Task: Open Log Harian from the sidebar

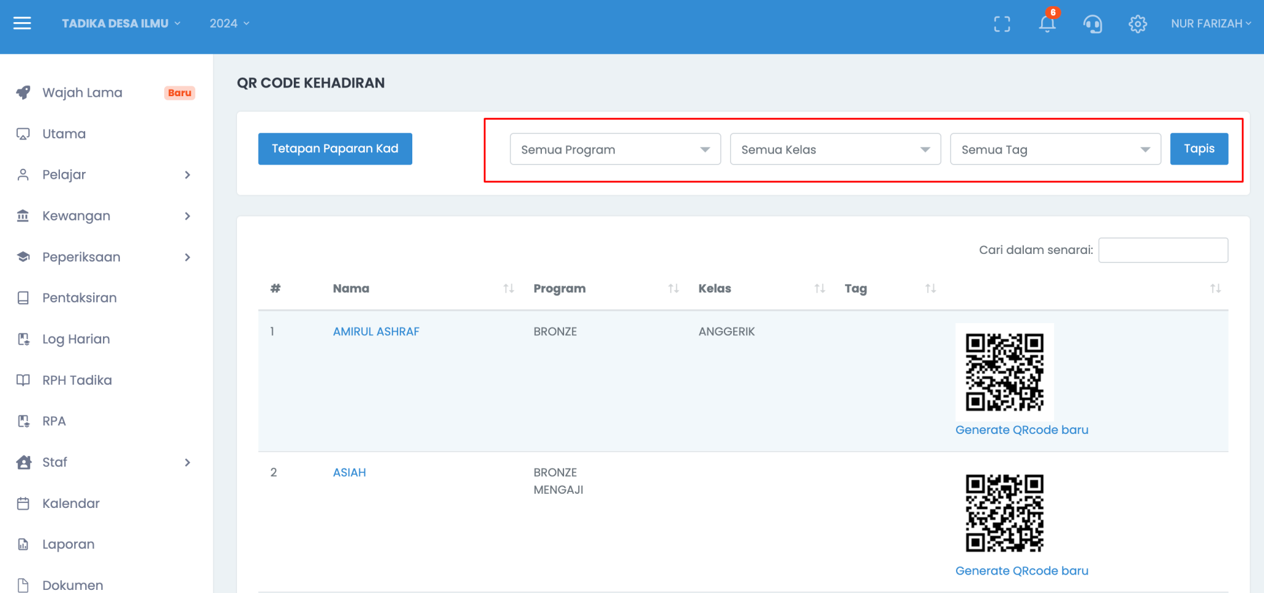Action: coord(76,339)
